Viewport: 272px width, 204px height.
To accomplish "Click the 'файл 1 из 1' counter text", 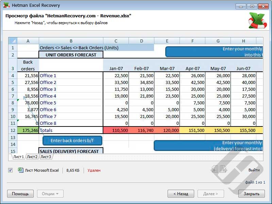I will point(255,182).
